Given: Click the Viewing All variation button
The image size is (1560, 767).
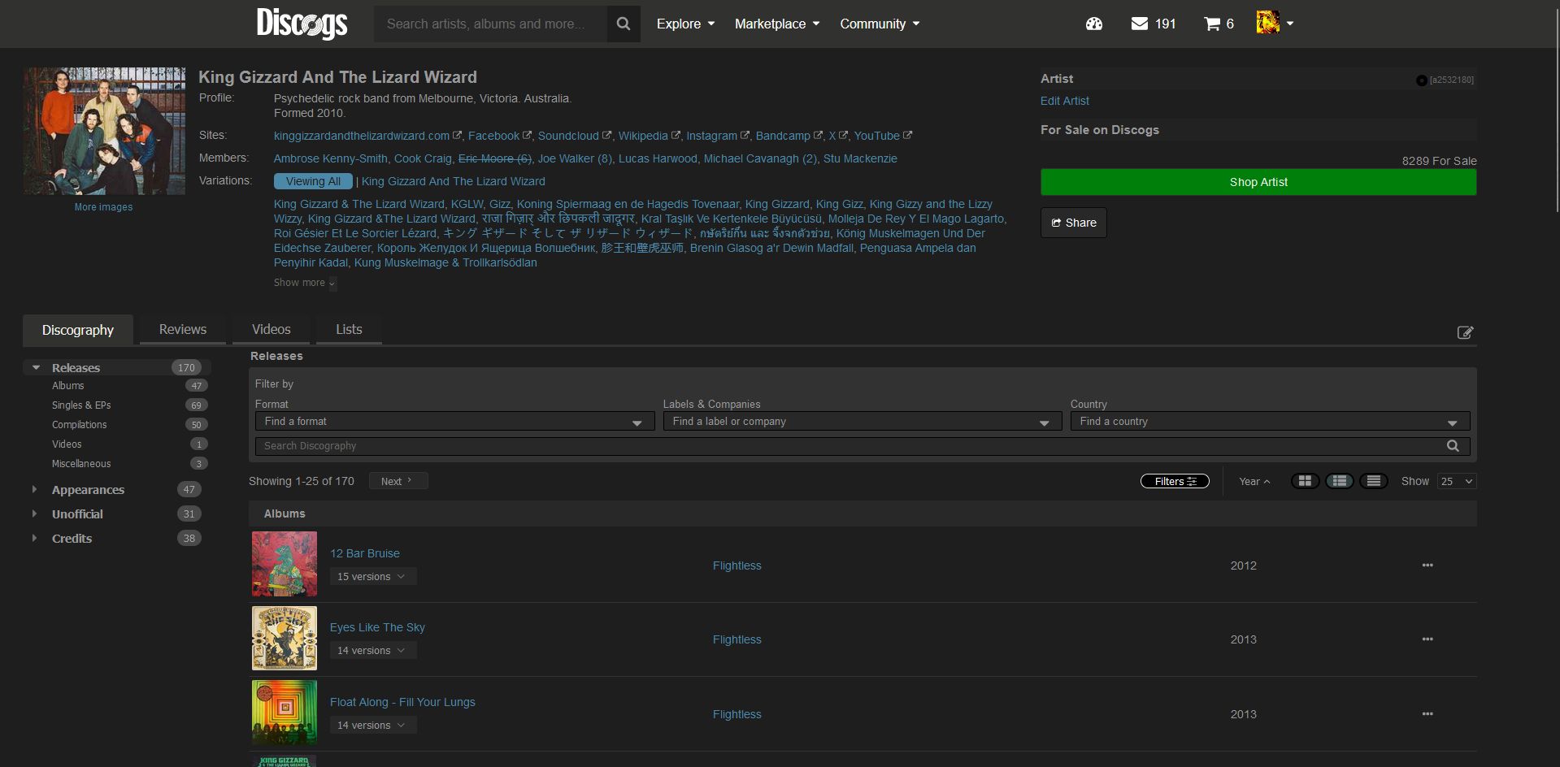Looking at the screenshot, I should pos(313,181).
